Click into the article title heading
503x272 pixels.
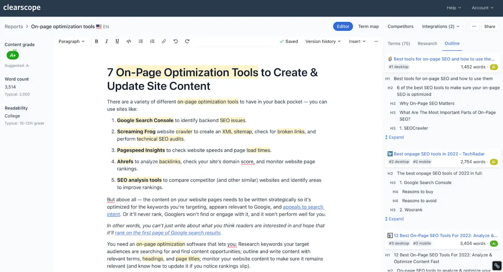click(x=213, y=79)
